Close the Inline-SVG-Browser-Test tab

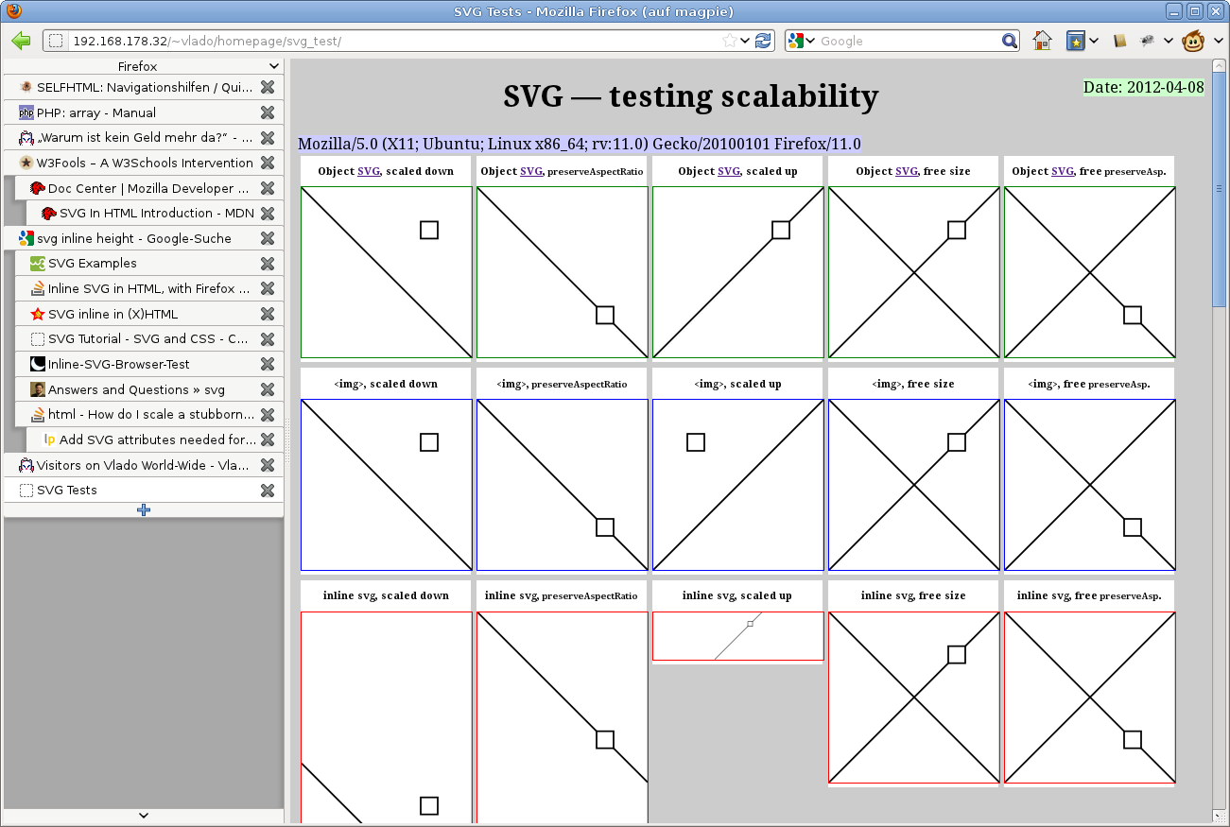[x=268, y=364]
